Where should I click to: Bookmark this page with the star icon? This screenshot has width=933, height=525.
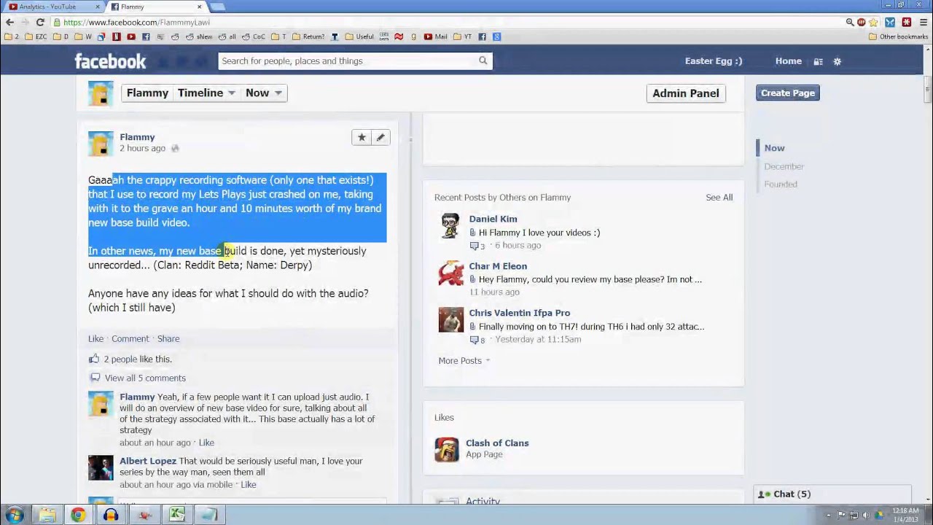coord(873,22)
